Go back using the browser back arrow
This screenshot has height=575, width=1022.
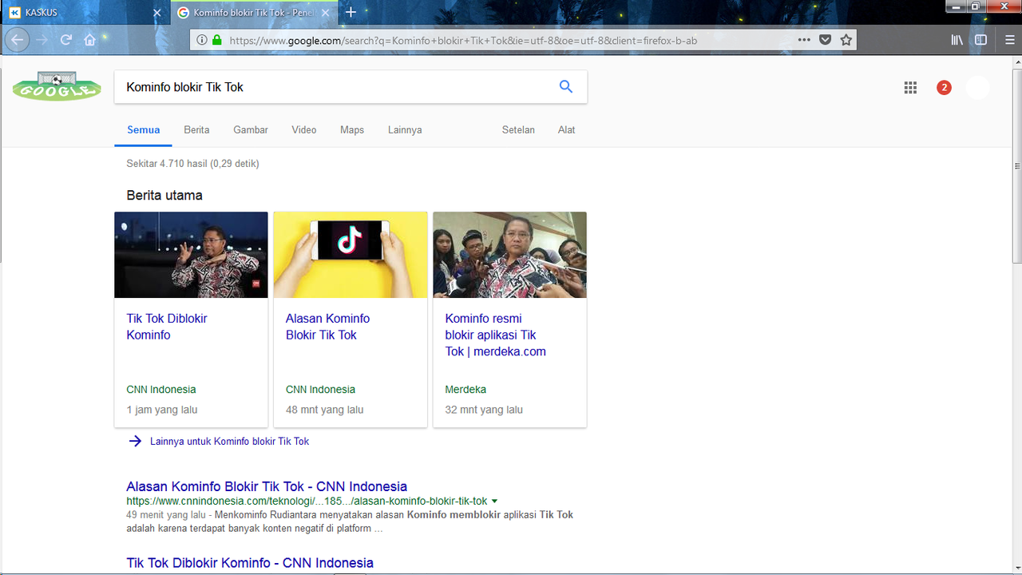coord(17,40)
